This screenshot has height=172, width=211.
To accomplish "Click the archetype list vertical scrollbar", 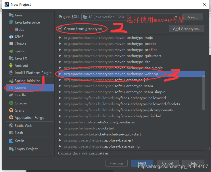I will tap(204, 93).
